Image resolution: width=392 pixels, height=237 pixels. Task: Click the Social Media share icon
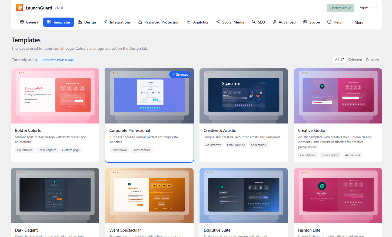point(218,22)
